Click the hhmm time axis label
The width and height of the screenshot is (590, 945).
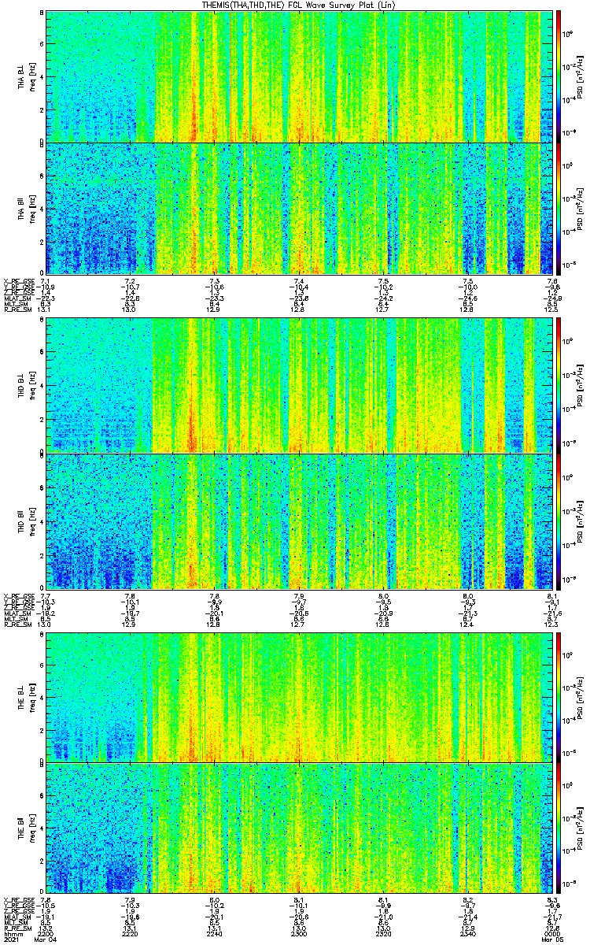click(12, 934)
